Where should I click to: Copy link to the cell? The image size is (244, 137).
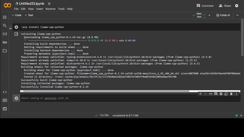[x=210, y=94]
